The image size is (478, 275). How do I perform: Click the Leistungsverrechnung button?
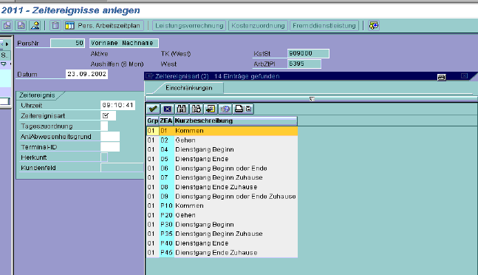189,26
